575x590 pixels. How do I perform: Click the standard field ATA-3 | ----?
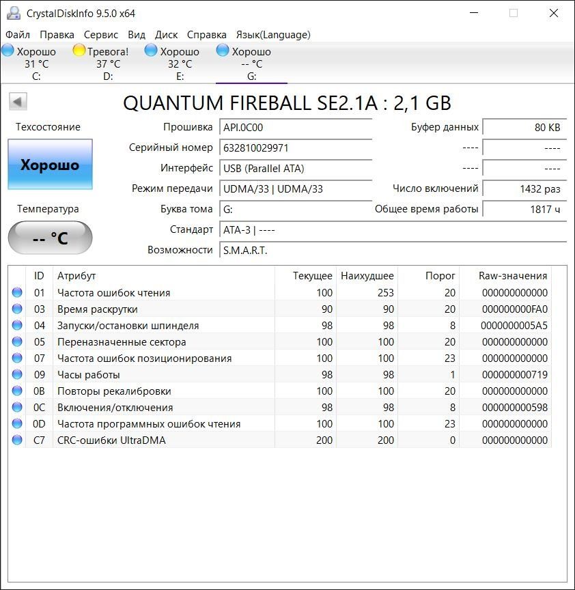pos(393,229)
